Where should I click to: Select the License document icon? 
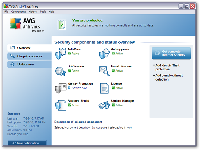pyautogui.click(x=105, y=88)
